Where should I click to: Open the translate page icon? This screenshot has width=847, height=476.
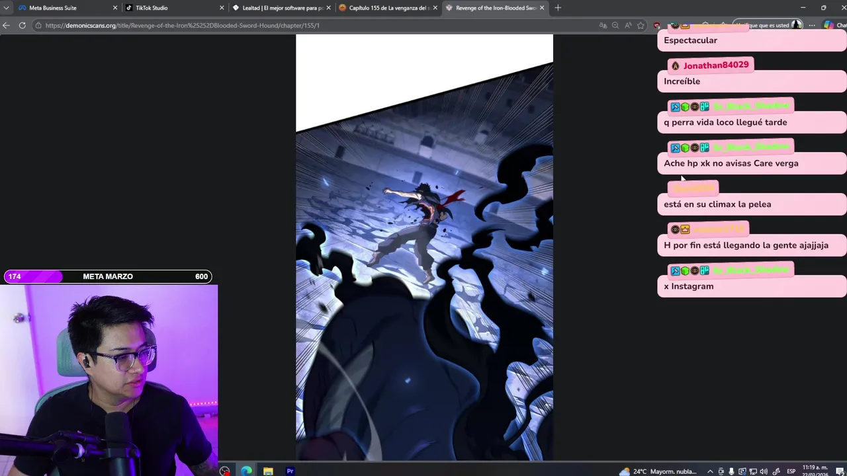(x=603, y=25)
